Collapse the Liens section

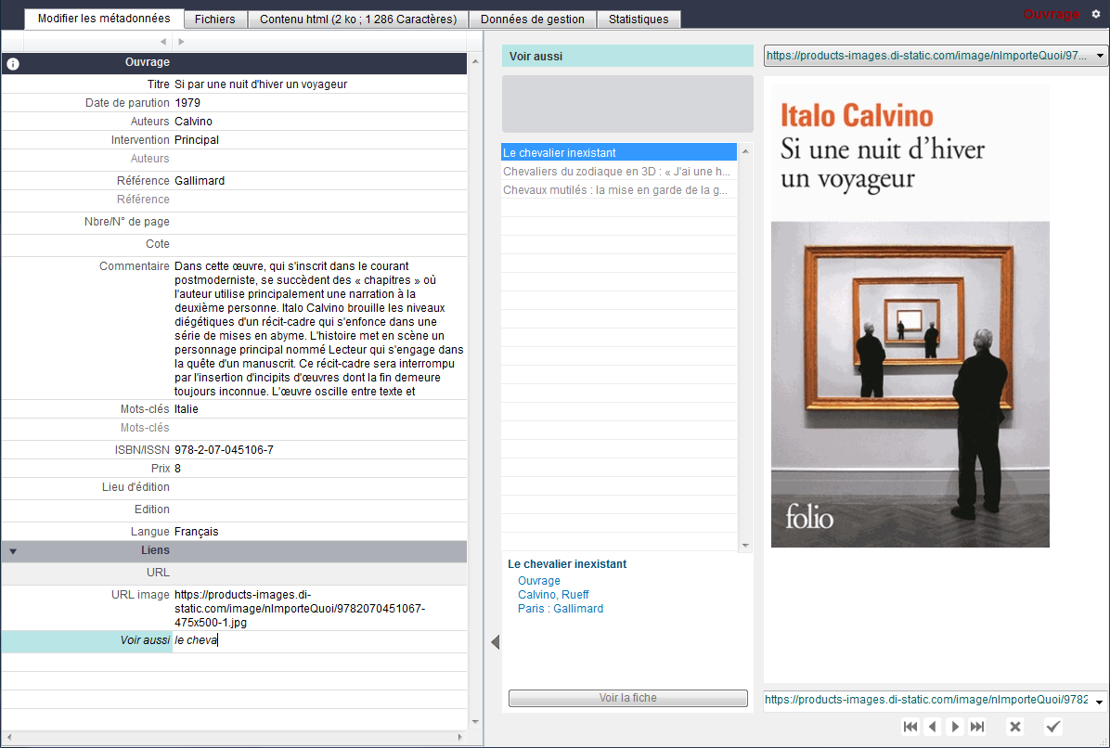pos(13,551)
